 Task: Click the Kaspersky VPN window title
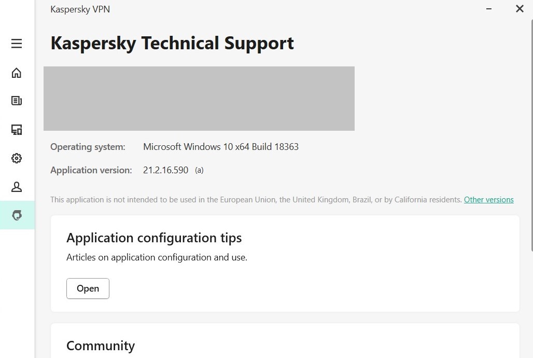coord(80,9)
